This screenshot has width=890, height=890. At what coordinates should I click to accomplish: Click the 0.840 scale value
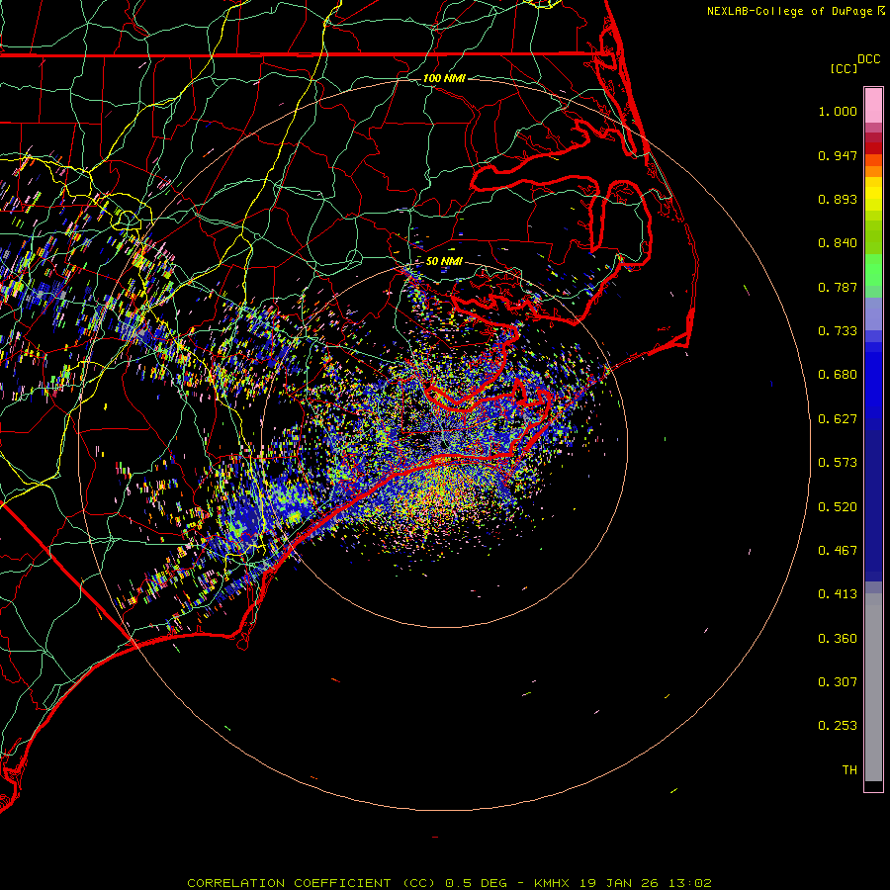click(x=838, y=243)
